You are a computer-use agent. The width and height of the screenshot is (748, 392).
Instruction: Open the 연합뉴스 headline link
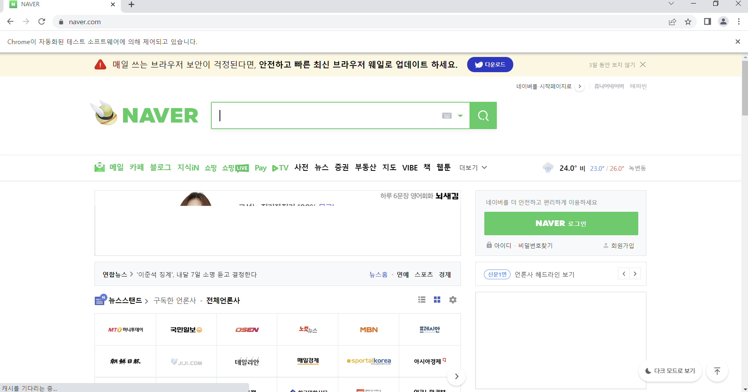pyautogui.click(x=196, y=275)
